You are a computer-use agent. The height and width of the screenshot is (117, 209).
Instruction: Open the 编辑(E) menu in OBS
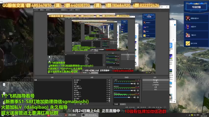click(x=42, y=10)
